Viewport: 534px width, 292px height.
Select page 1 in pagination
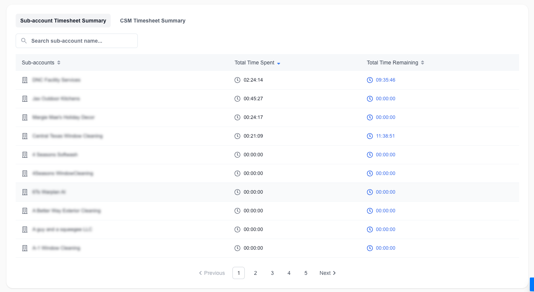(x=239, y=273)
